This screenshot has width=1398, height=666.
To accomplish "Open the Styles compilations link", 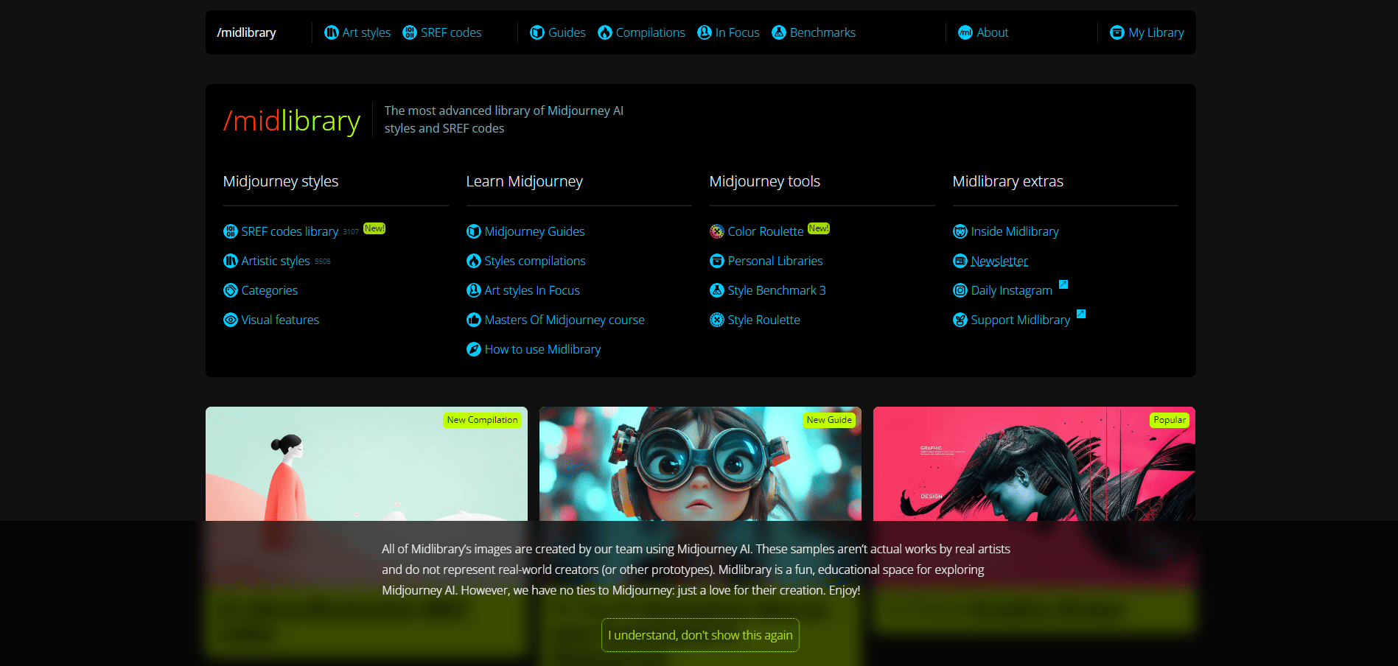I will pyautogui.click(x=535, y=261).
